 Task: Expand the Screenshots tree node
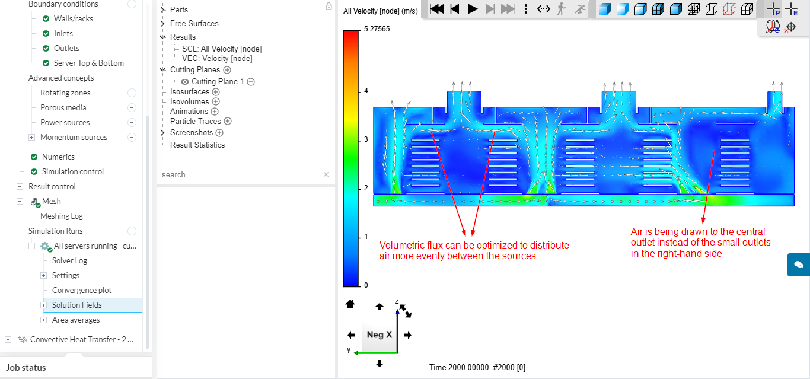tap(163, 132)
